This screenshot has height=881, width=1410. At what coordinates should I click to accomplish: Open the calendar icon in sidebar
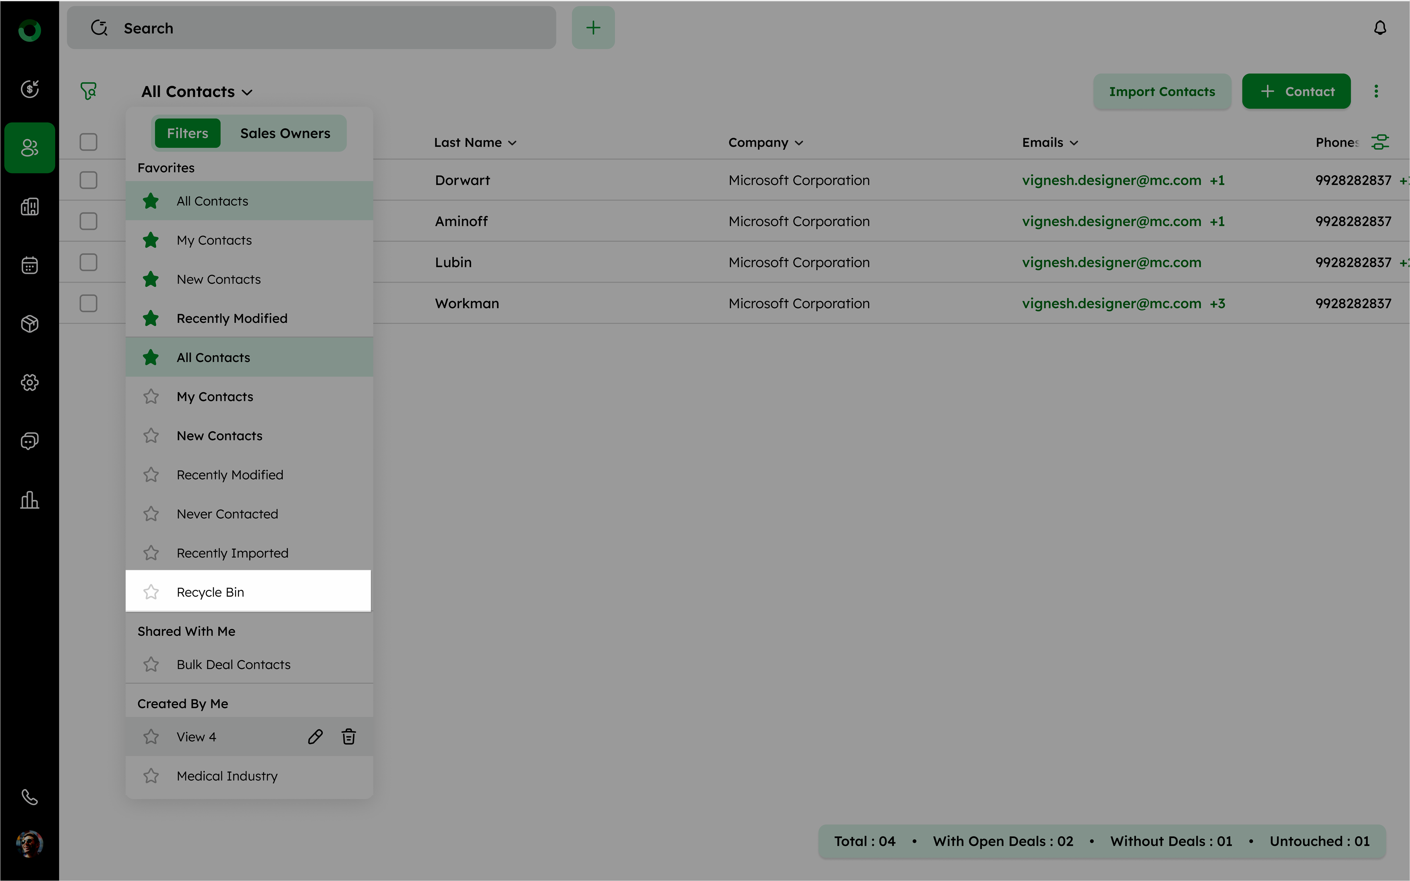[30, 266]
